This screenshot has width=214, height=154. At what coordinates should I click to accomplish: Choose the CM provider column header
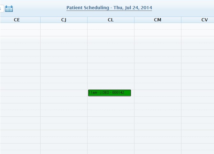(x=157, y=20)
